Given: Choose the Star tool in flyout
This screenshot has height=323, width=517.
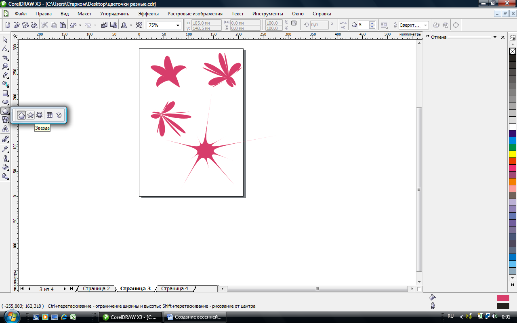Looking at the screenshot, I should pos(30,115).
